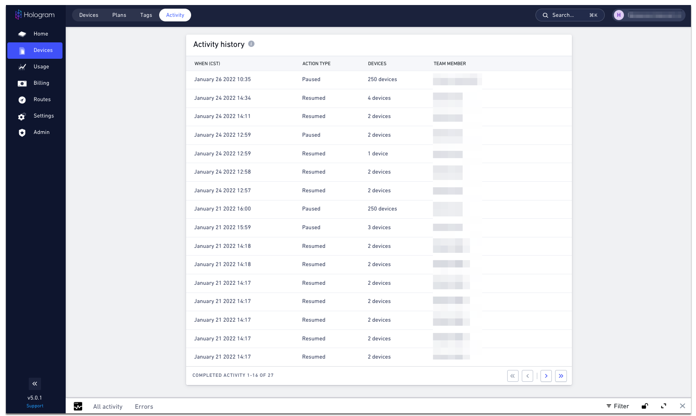Click the Settings gear icon

(22, 117)
